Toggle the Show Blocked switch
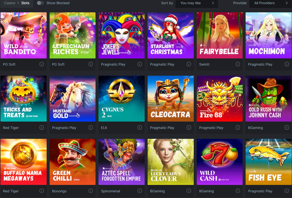This screenshot has height=198, width=292. coord(40,3)
